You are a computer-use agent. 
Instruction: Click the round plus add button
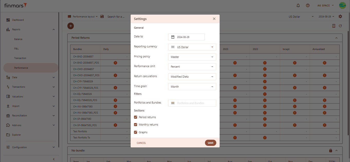pos(70,26)
